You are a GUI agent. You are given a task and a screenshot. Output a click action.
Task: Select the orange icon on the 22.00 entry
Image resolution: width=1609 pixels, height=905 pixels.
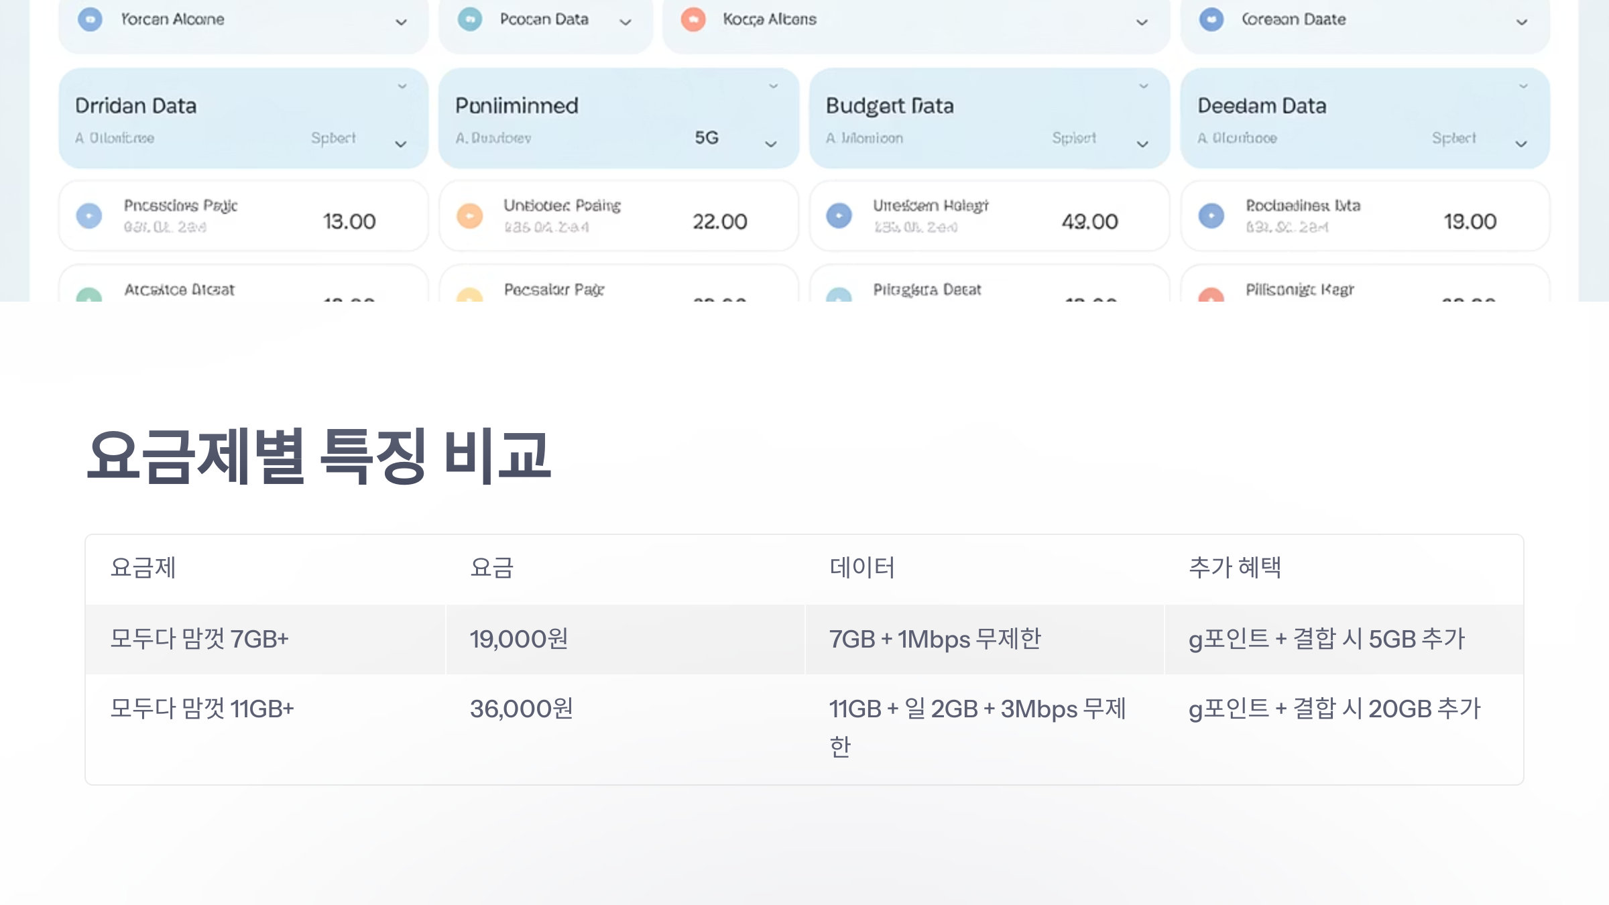pos(468,216)
